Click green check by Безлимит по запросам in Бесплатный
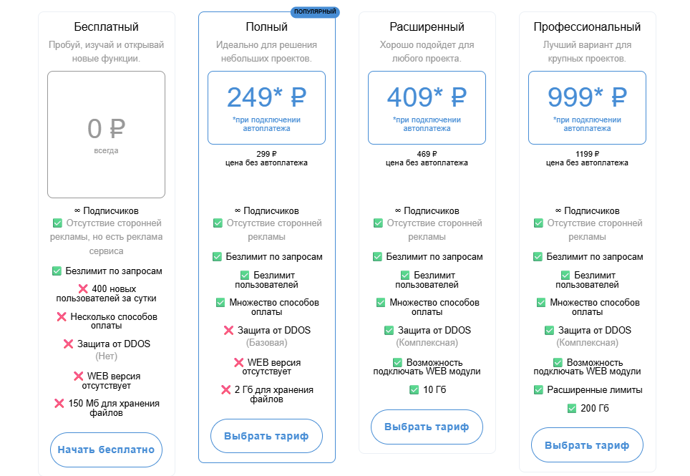 point(57,271)
